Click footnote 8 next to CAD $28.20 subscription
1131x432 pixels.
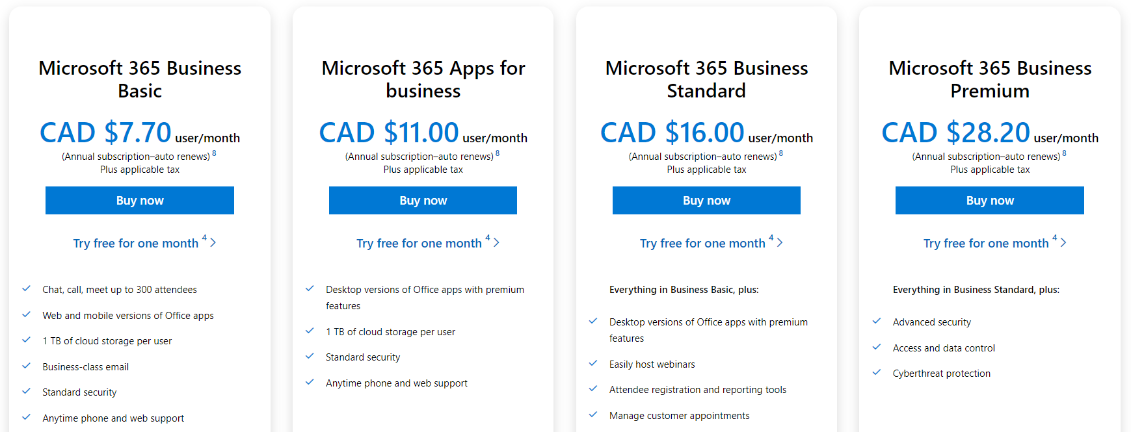1065,153
